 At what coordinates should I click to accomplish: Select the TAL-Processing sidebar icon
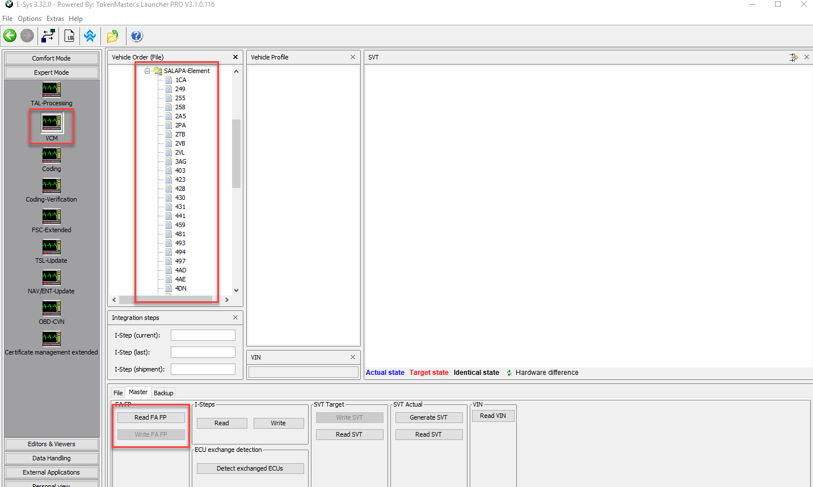(51, 89)
